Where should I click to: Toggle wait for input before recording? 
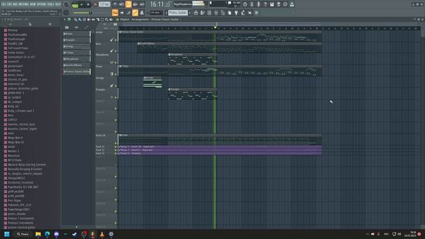tap(122, 5)
